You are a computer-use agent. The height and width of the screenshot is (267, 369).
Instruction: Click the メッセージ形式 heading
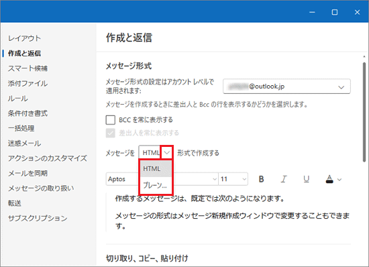[x=129, y=66]
